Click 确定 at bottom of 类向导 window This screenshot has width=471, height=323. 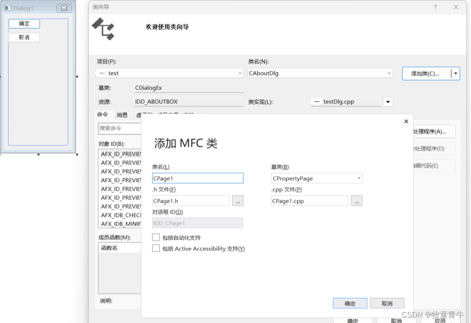point(353,320)
